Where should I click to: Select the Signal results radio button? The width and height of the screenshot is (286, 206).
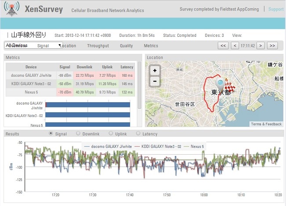[x=51, y=133]
